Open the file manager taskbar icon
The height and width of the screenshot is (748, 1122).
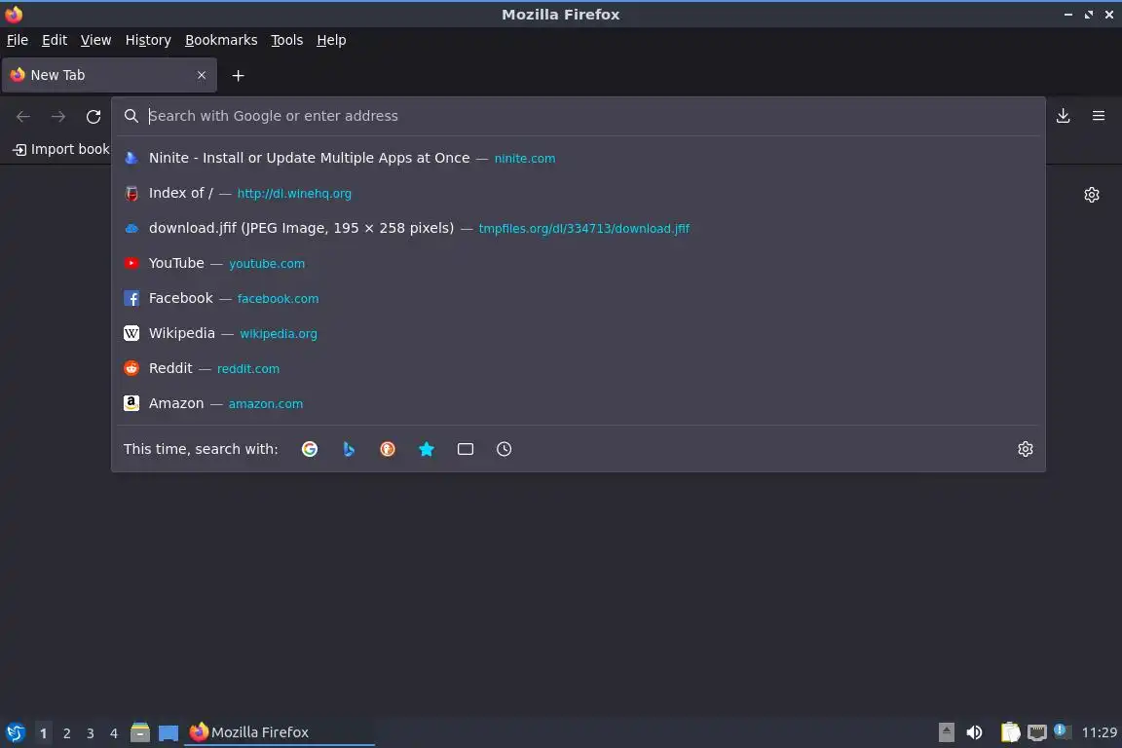[x=140, y=732]
